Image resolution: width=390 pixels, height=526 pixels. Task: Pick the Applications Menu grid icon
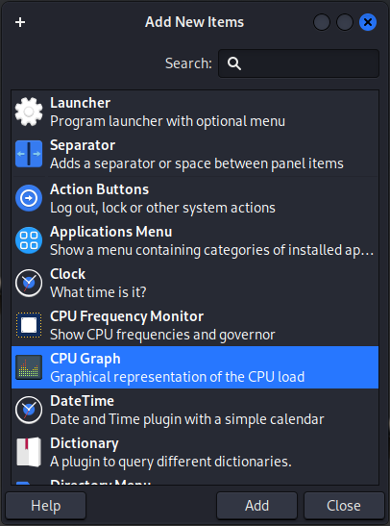coord(29,240)
